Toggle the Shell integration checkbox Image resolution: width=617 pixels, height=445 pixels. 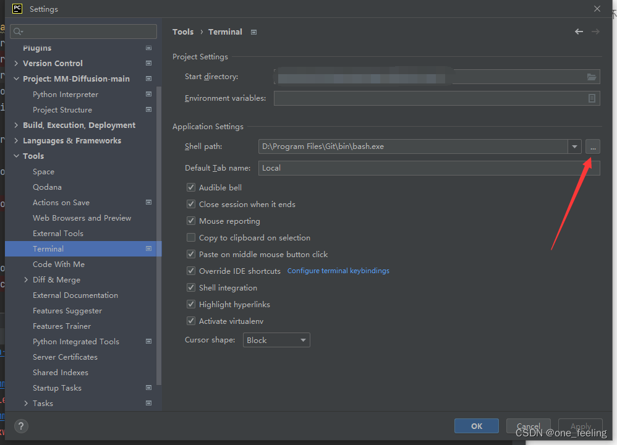tap(191, 287)
